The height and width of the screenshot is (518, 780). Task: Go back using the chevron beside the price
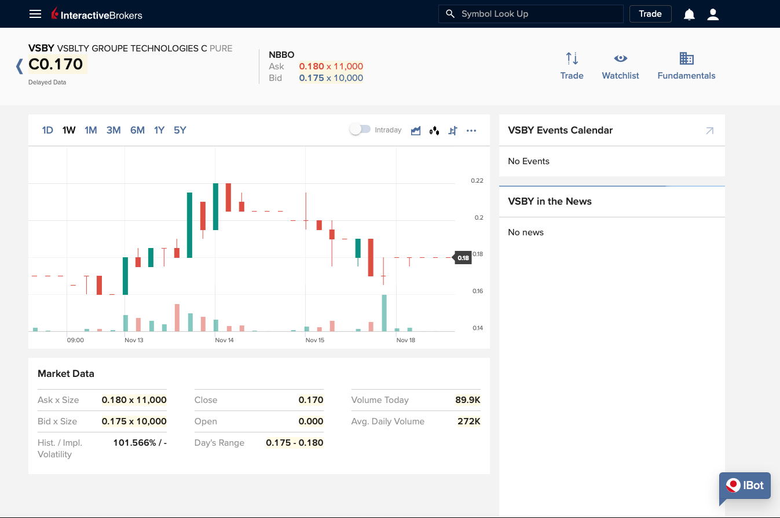[19, 66]
